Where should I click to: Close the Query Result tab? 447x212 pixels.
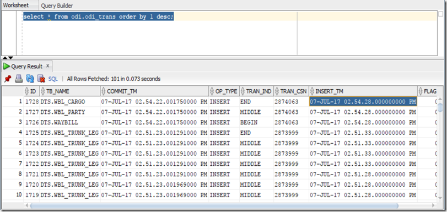pos(48,66)
